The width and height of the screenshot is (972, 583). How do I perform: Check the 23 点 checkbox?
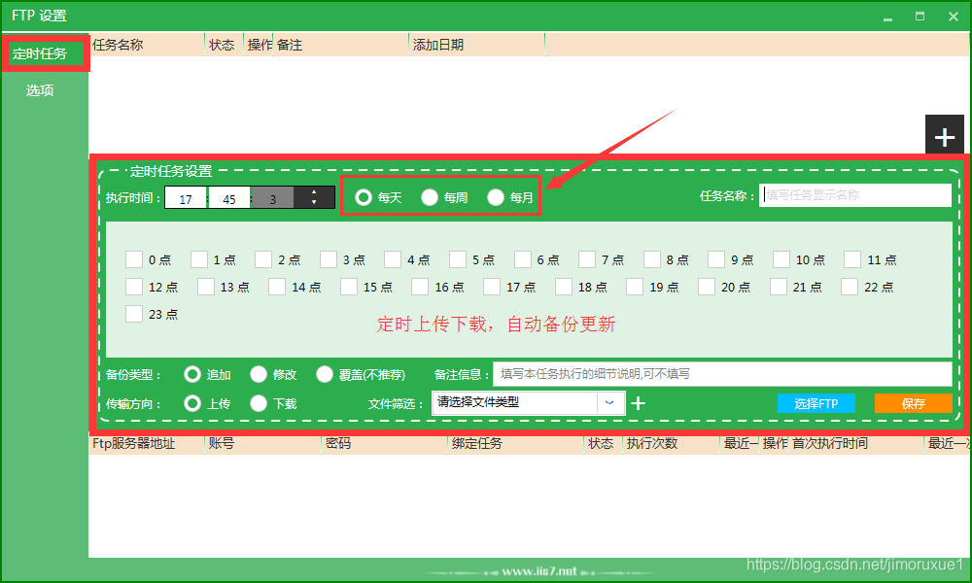pos(134,314)
